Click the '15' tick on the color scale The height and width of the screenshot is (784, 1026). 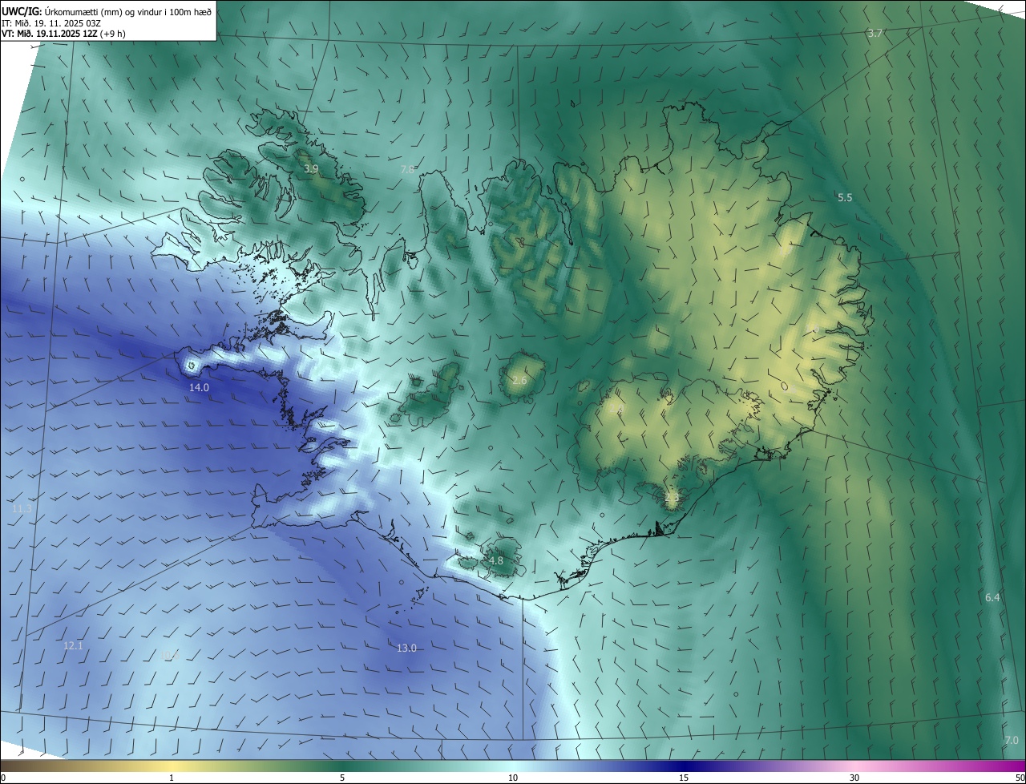coord(684,778)
